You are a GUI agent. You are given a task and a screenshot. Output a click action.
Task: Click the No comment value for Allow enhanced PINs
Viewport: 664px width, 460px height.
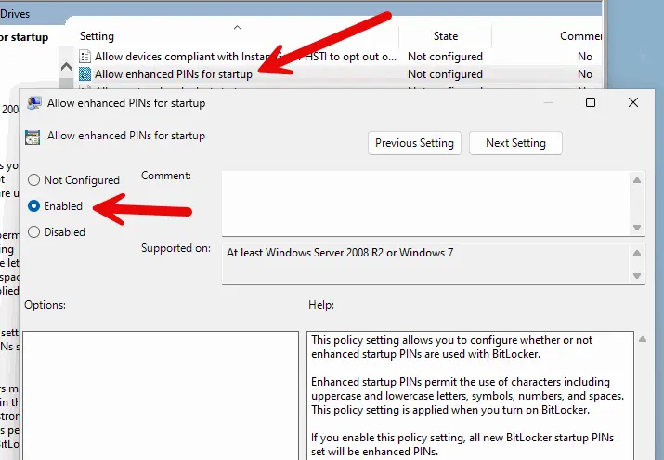(585, 74)
